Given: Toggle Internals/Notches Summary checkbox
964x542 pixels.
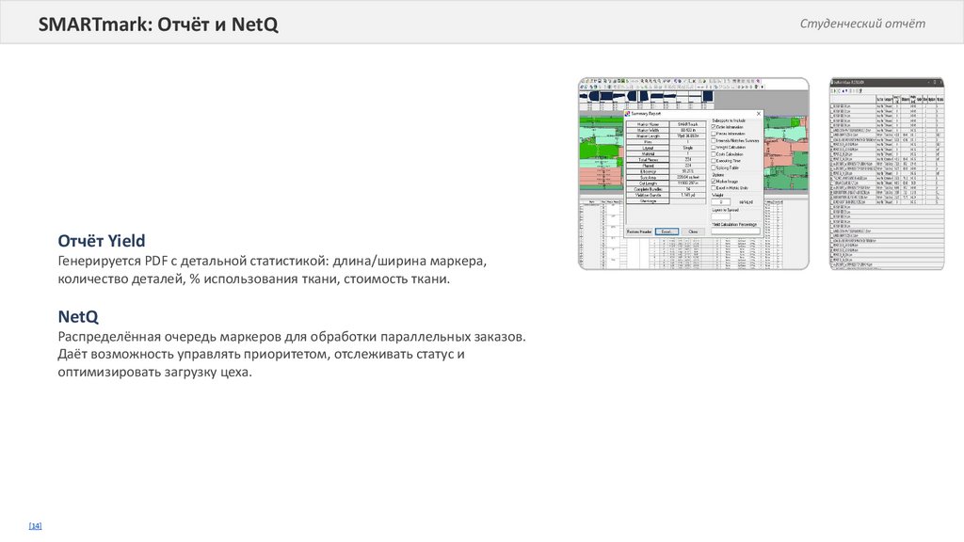Looking at the screenshot, I should point(714,140).
